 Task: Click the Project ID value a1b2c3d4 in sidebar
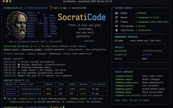[x=147, y=55]
